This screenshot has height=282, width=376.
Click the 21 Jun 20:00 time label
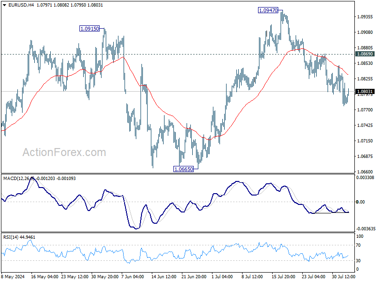coord(194,276)
